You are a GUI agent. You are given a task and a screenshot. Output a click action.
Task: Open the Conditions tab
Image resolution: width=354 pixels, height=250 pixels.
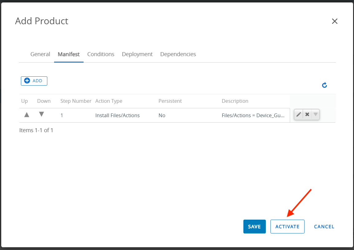100,54
